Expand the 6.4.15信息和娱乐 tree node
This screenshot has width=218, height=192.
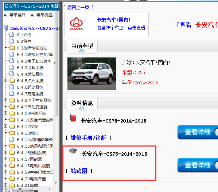point(5,146)
